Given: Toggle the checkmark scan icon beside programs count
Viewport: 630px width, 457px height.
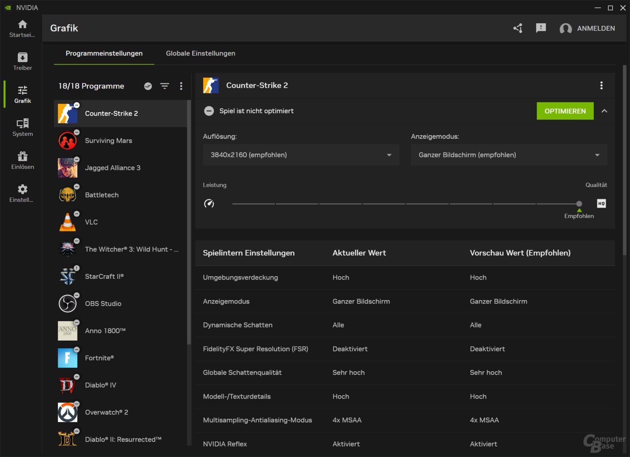Looking at the screenshot, I should pos(148,86).
